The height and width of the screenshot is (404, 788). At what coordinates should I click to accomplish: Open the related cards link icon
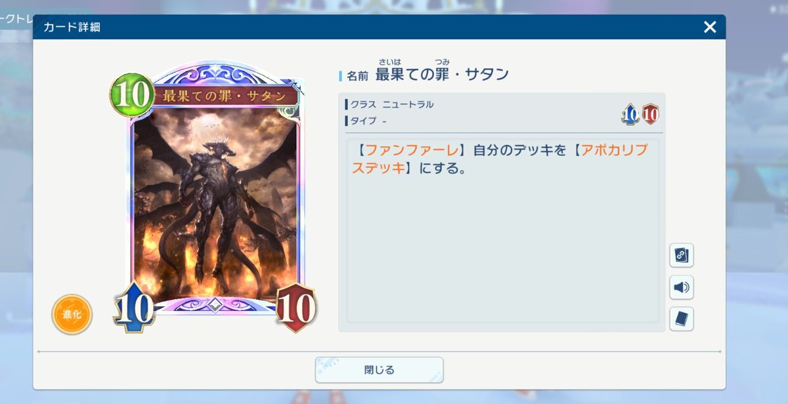682,256
